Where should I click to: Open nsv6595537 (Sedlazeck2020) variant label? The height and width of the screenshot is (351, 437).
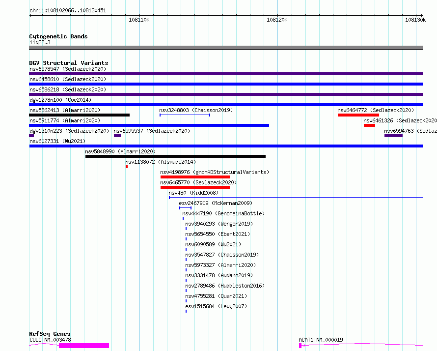pos(152,131)
